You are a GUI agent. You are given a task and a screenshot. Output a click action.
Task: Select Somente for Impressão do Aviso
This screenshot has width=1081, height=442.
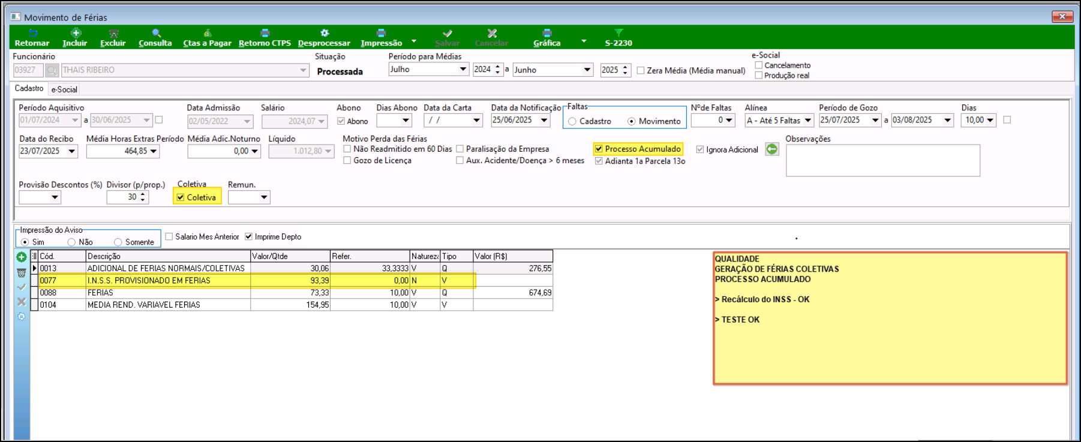point(118,242)
